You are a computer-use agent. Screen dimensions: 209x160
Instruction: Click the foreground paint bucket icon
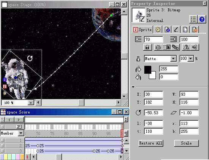click(x=138, y=69)
